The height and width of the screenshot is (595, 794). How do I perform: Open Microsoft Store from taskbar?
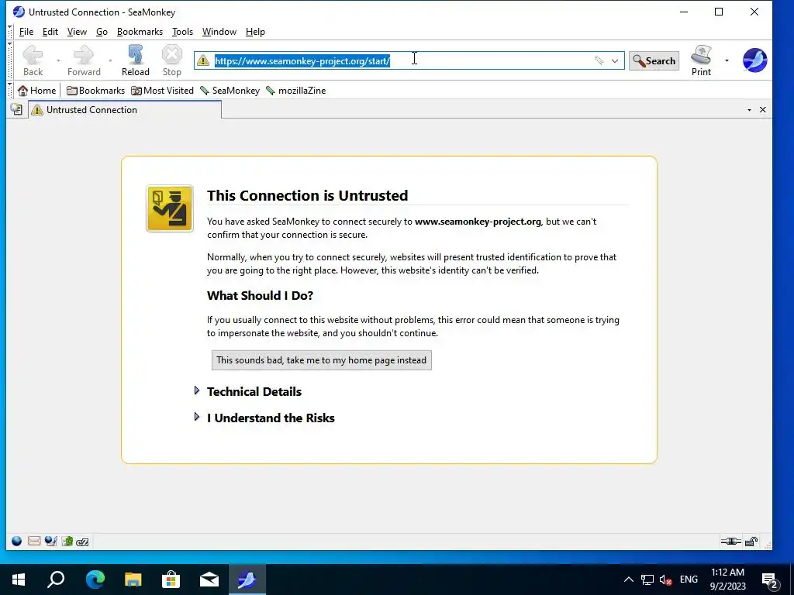click(171, 580)
